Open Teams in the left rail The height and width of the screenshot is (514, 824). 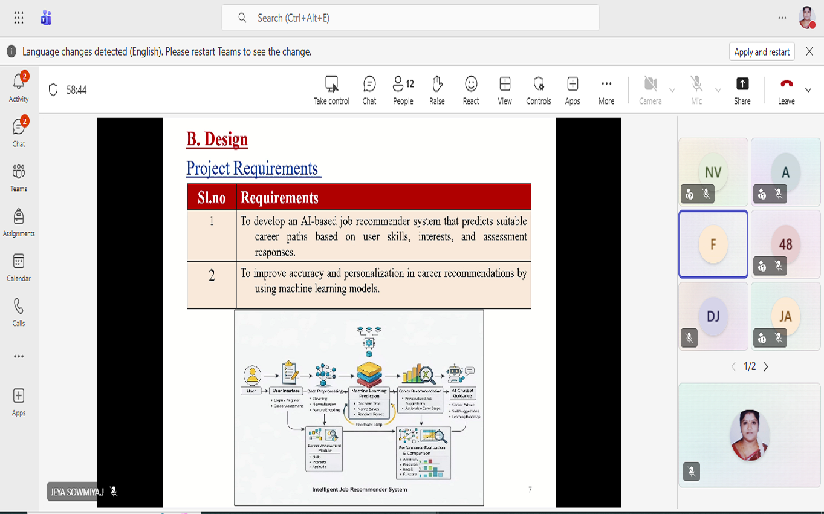tap(19, 177)
